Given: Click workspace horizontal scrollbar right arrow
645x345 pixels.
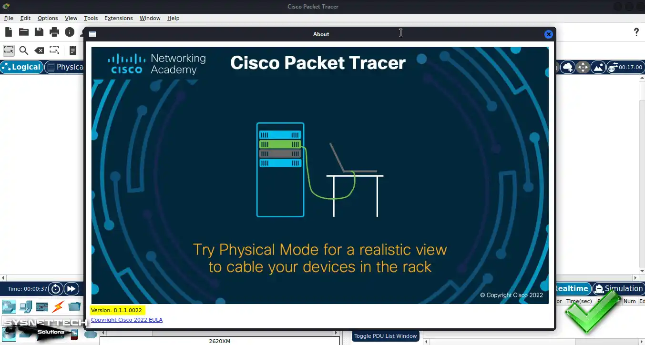Looking at the screenshot, I should 635,278.
